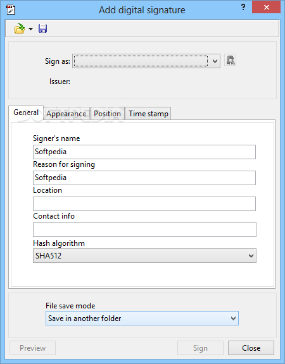The image size is (285, 364).
Task: Expand the arrow next to open folder icon
Action: point(30,29)
